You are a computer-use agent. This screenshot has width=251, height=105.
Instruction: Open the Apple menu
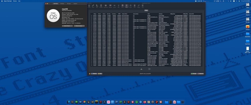click(2, 1)
